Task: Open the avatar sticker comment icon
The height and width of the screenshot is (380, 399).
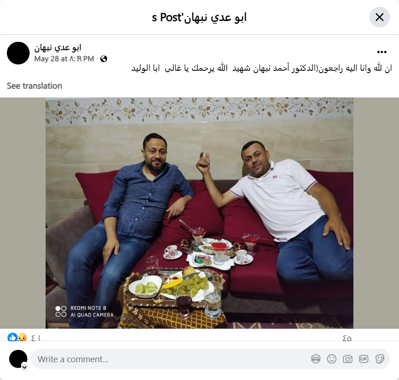Action: click(316, 359)
